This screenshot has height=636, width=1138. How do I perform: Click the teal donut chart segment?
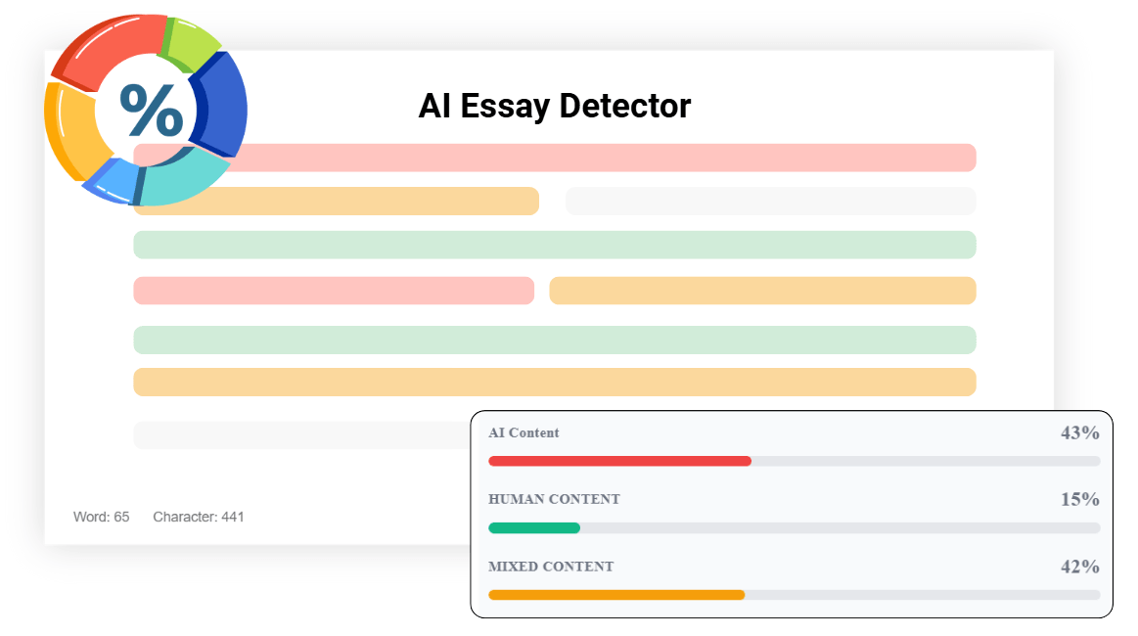(181, 178)
